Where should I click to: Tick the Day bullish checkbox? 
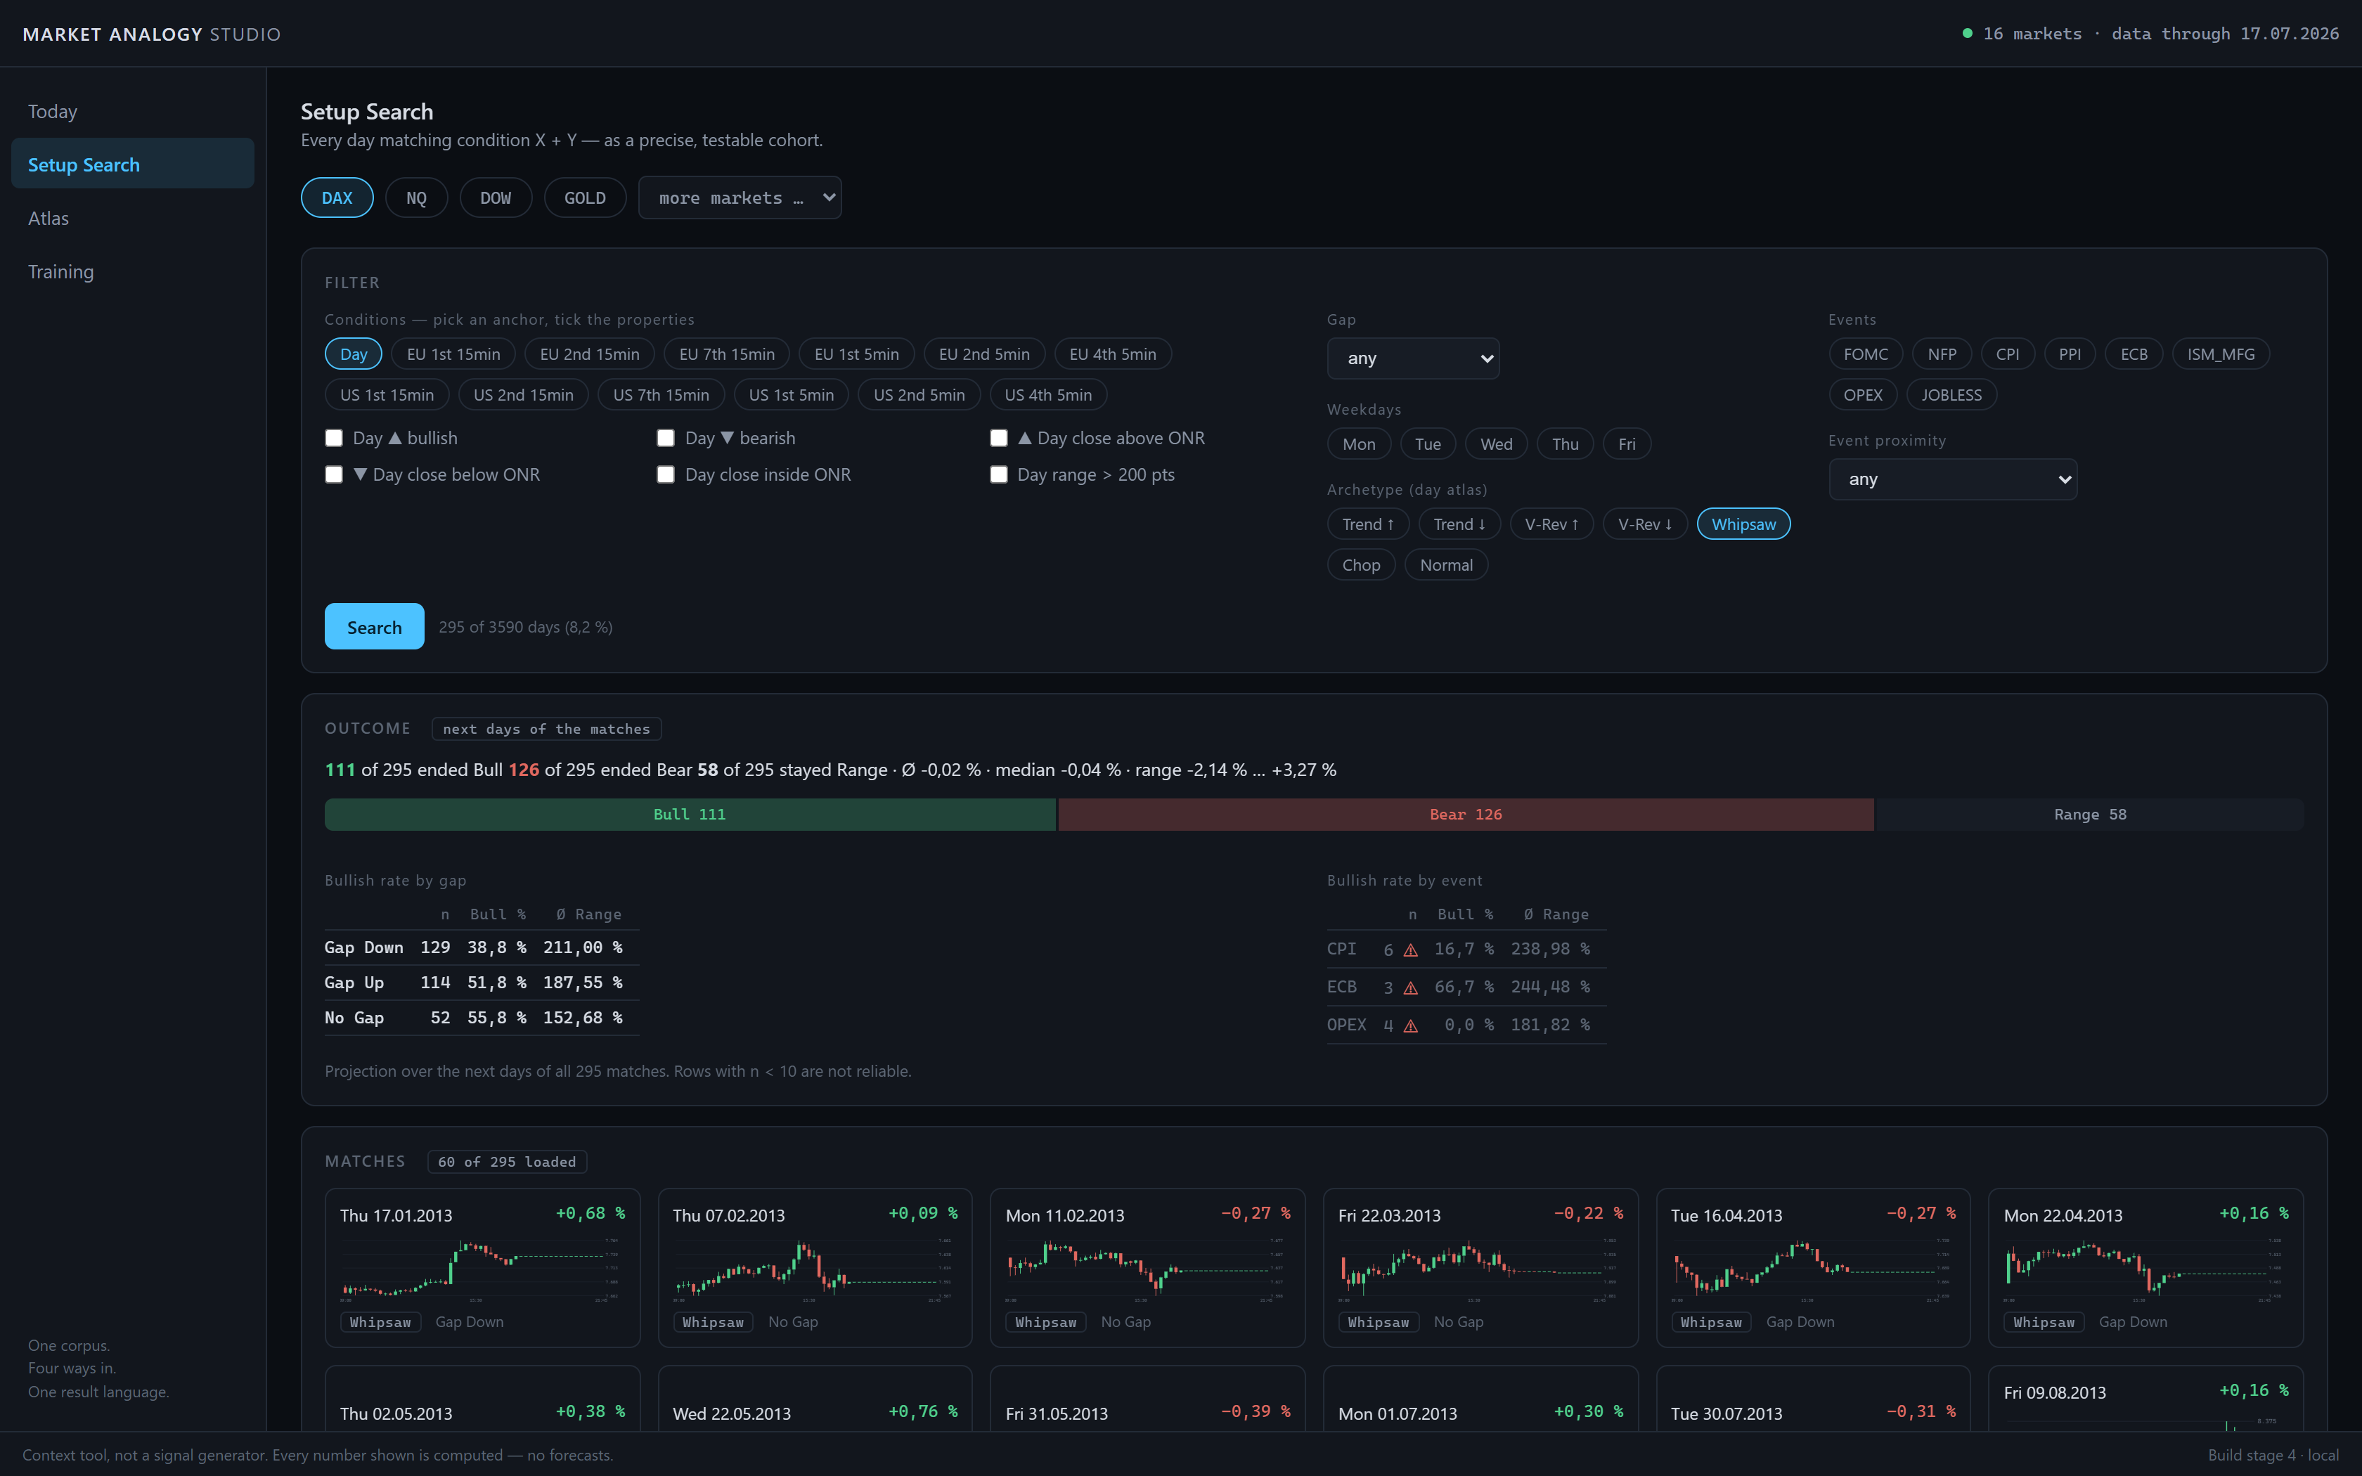[x=334, y=439]
